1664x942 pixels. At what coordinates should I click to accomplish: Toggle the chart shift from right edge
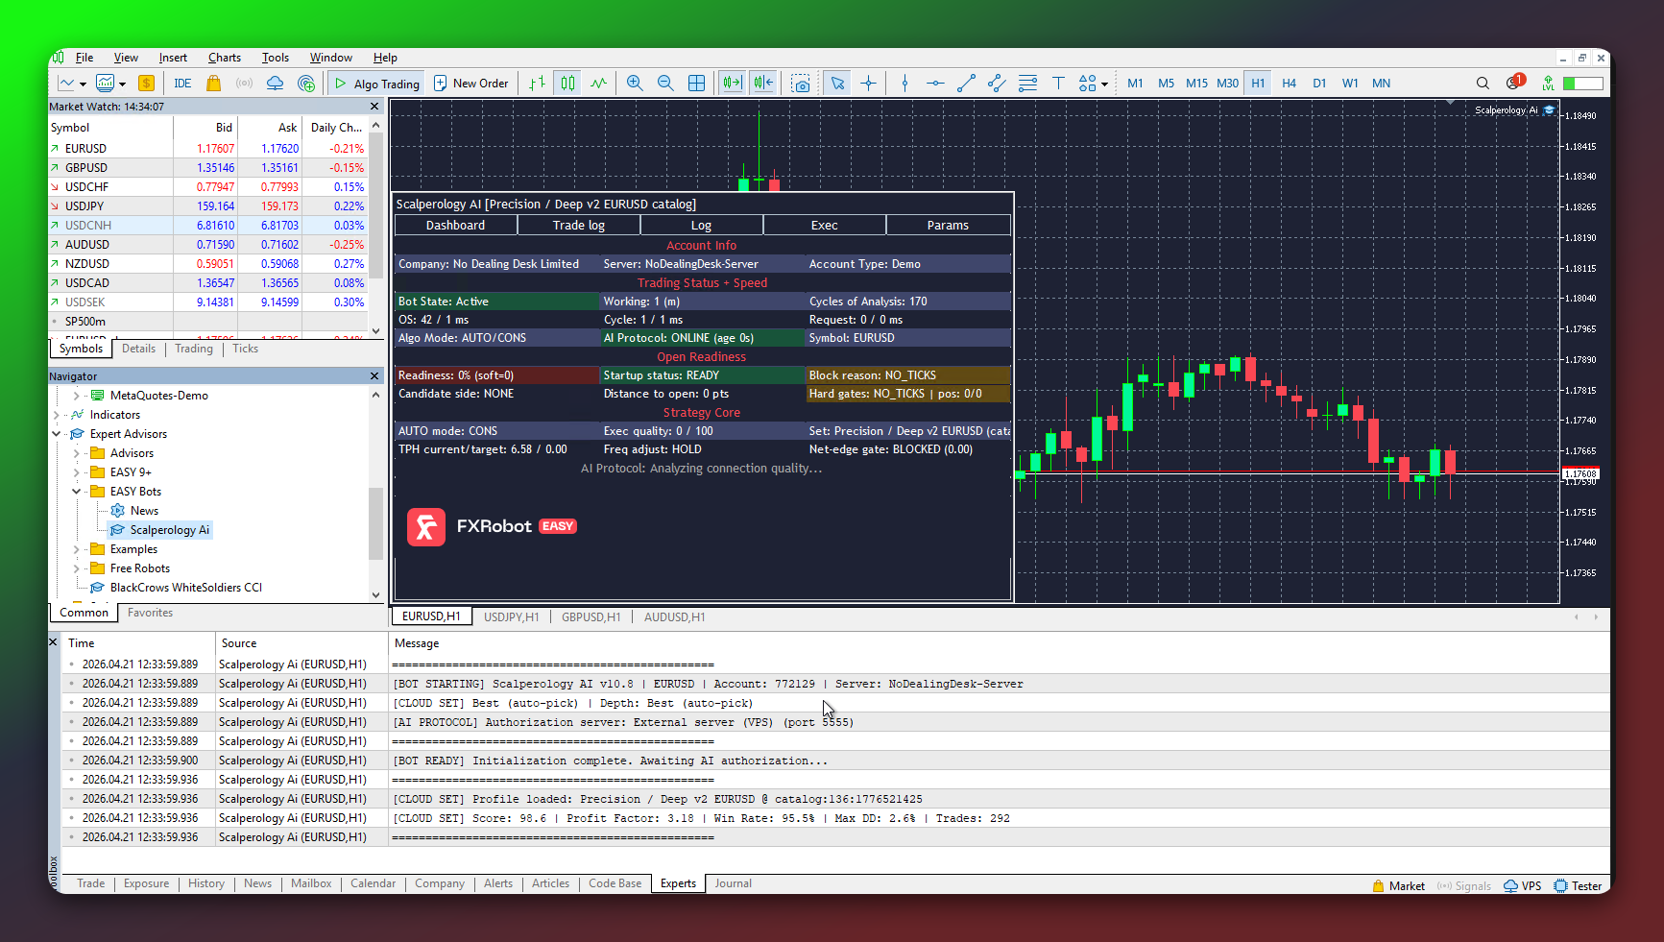(x=762, y=83)
